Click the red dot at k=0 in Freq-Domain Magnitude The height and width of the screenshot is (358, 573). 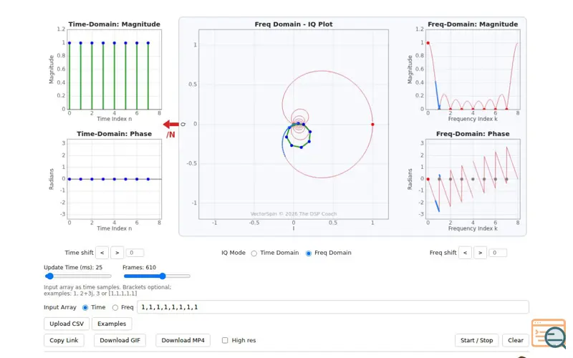coord(428,43)
